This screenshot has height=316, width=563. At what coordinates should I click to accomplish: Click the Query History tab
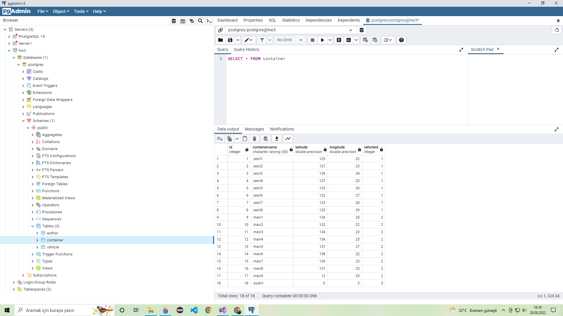[x=246, y=49]
